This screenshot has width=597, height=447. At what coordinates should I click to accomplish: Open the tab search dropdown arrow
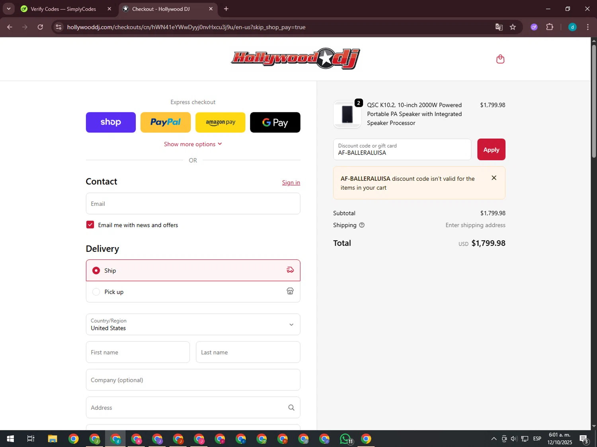coord(8,9)
